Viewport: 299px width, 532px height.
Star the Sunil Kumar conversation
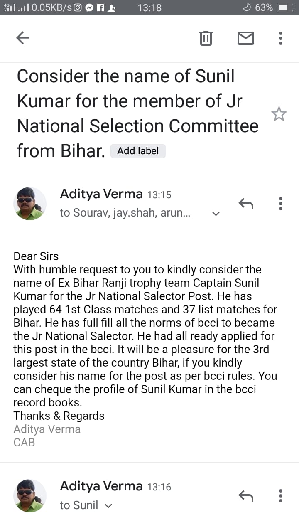(x=279, y=114)
